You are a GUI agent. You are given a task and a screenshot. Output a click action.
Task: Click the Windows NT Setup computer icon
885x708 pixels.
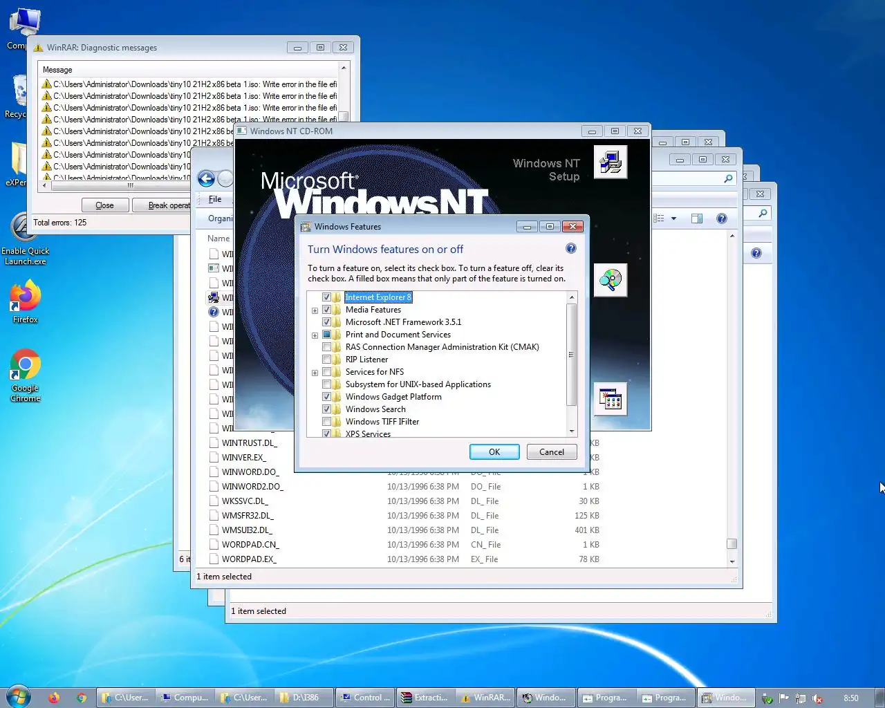click(x=611, y=162)
